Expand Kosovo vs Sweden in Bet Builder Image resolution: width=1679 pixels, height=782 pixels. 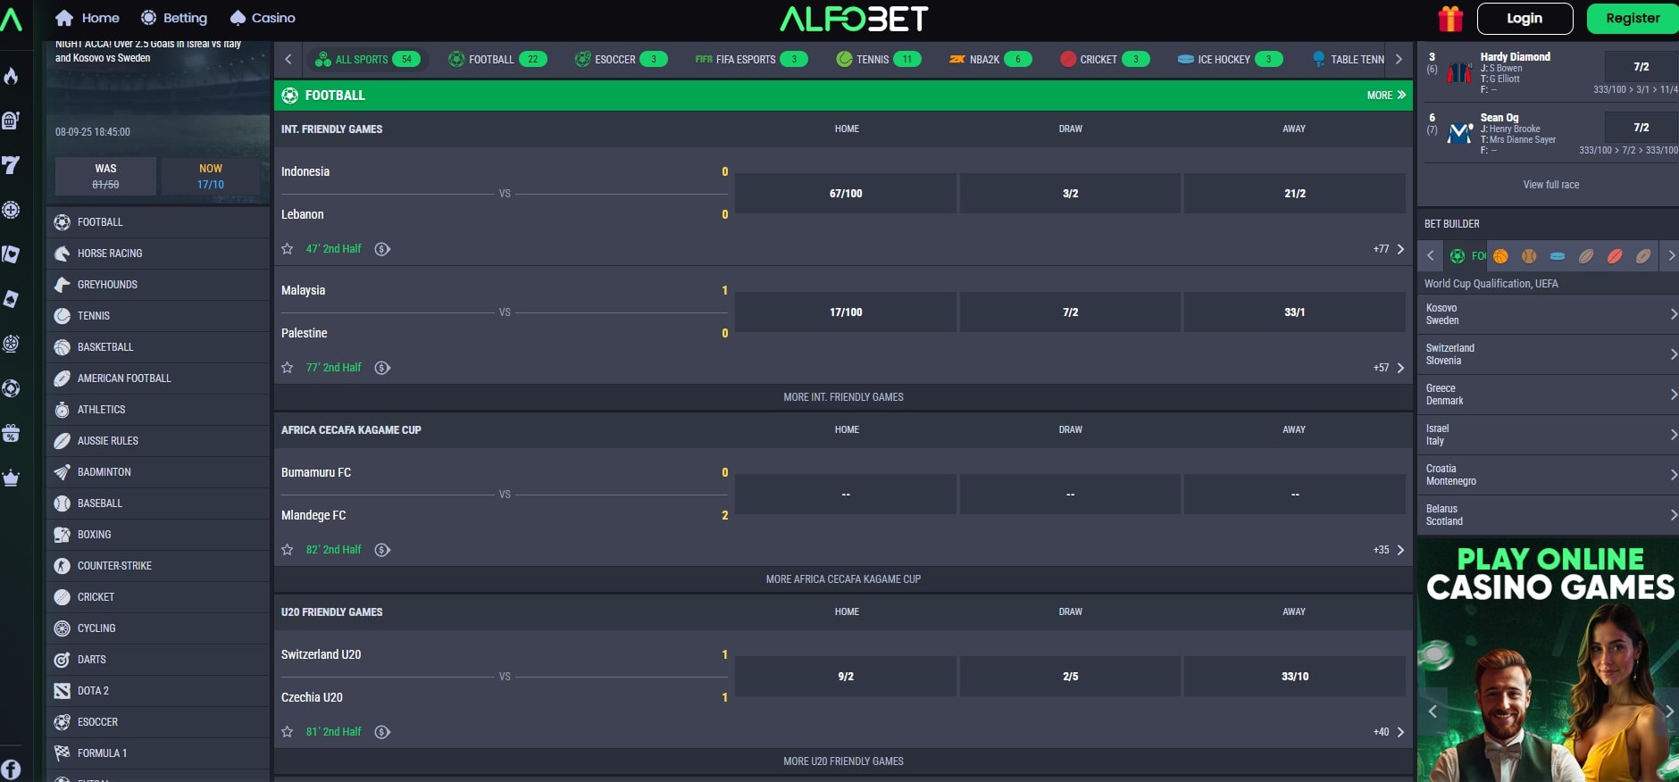[1548, 314]
